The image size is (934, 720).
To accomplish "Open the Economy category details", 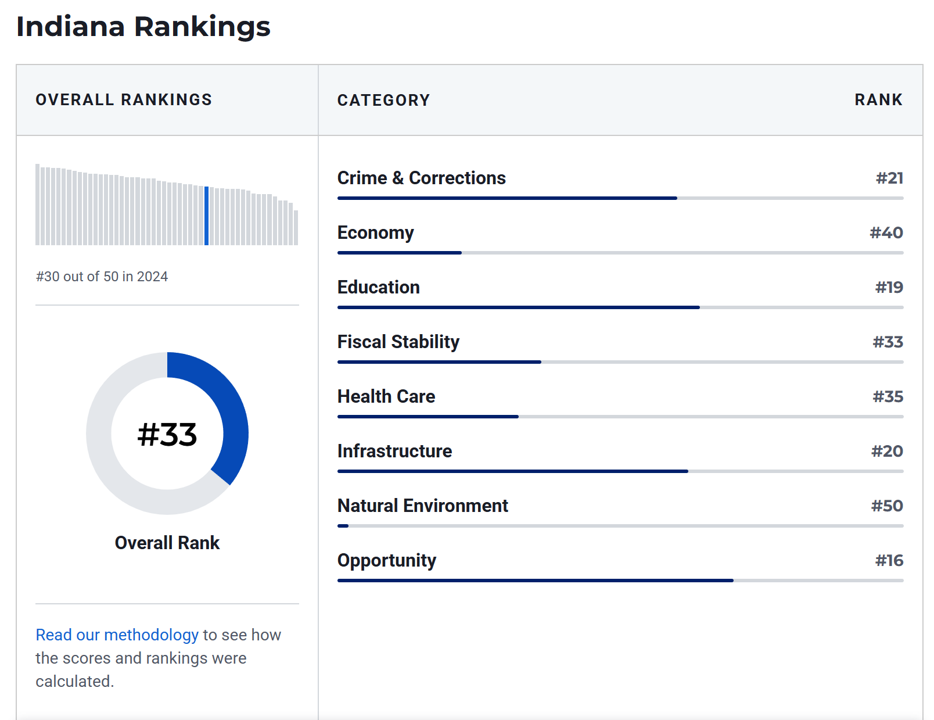I will click(375, 232).
